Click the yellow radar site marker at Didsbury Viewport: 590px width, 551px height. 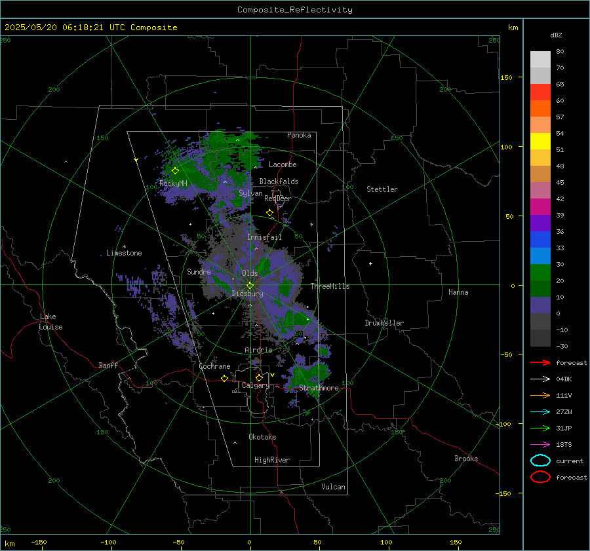click(250, 286)
